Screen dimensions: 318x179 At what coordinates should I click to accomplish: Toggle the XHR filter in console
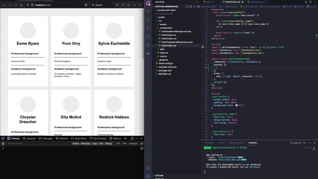click(x=124, y=144)
